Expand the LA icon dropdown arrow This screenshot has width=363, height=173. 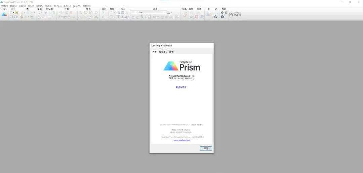click(x=218, y=17)
